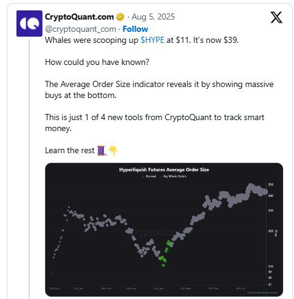Click the $10 price axis label
294x299 pixels.
(x=271, y=267)
